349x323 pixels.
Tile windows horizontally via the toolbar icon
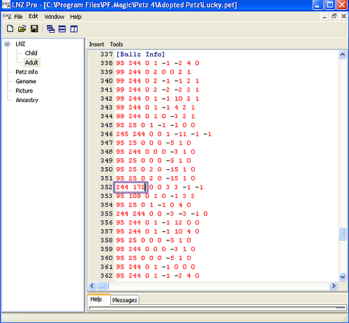pyautogui.click(x=62, y=29)
